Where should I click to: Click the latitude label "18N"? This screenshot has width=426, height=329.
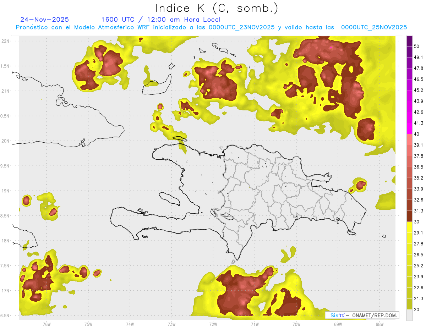click(5, 241)
